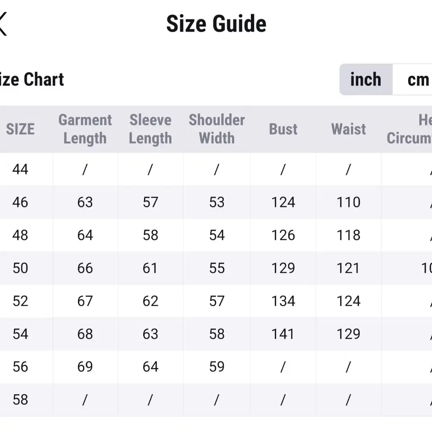Select the size 52 row label

click(x=21, y=301)
